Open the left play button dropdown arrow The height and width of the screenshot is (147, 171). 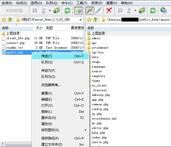pyautogui.click(x=50, y=11)
